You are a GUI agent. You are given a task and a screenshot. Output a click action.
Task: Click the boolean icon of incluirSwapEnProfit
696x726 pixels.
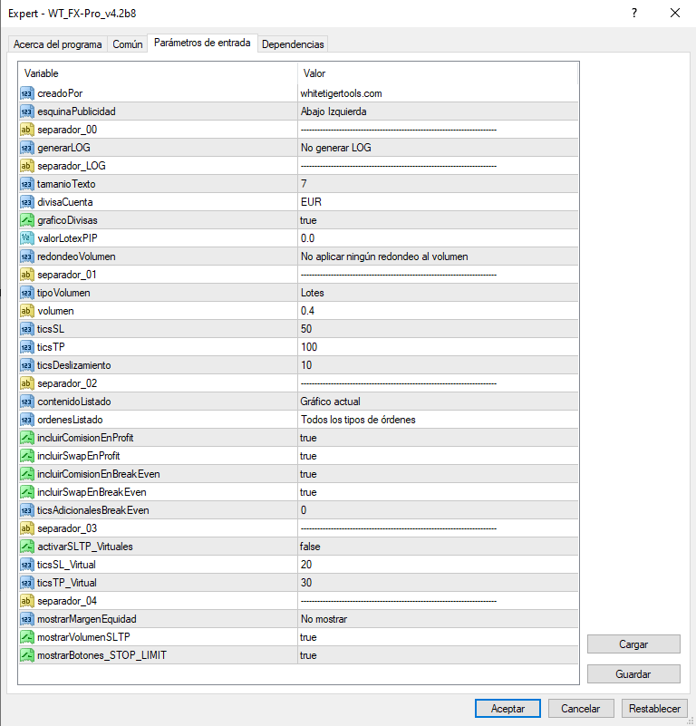coord(27,456)
